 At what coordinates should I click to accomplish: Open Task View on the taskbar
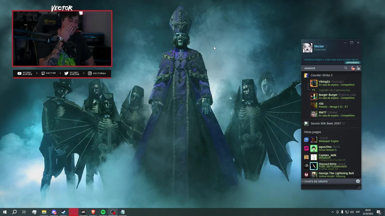(x=24, y=212)
